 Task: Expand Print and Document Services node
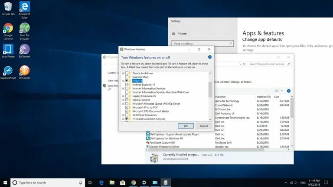(x=123, y=119)
